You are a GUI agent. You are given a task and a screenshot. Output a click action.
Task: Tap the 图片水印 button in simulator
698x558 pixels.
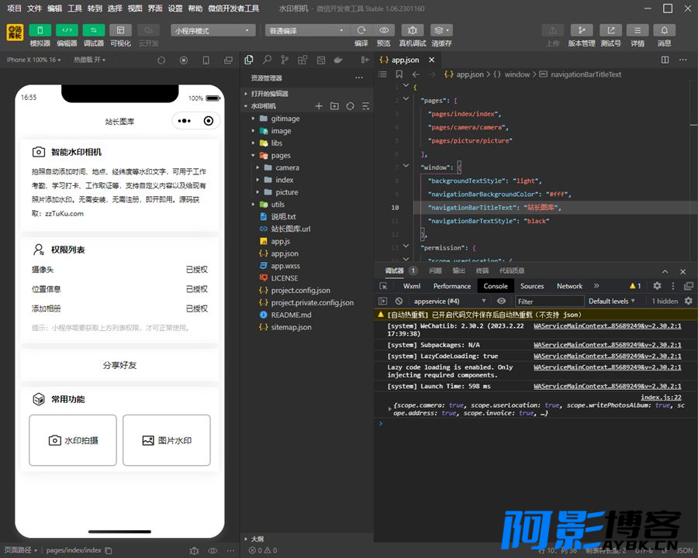[167, 440]
